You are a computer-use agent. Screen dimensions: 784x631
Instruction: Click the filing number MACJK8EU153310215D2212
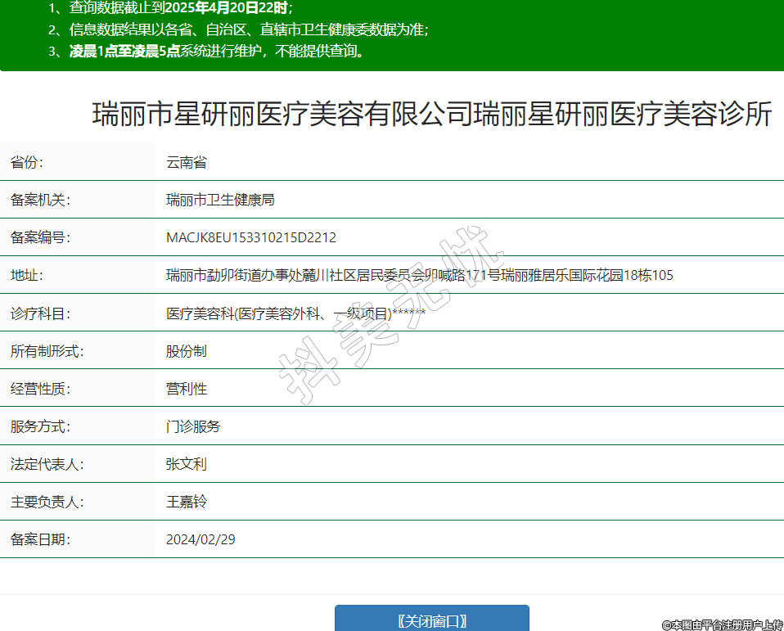coord(251,237)
